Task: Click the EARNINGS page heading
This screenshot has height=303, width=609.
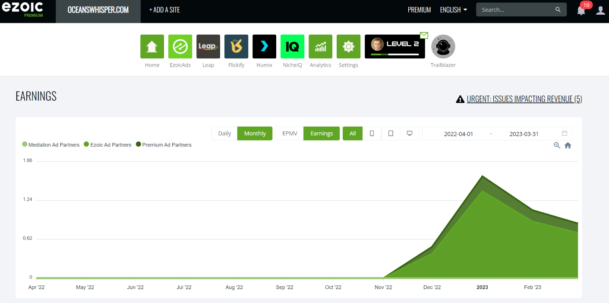Action: point(36,96)
